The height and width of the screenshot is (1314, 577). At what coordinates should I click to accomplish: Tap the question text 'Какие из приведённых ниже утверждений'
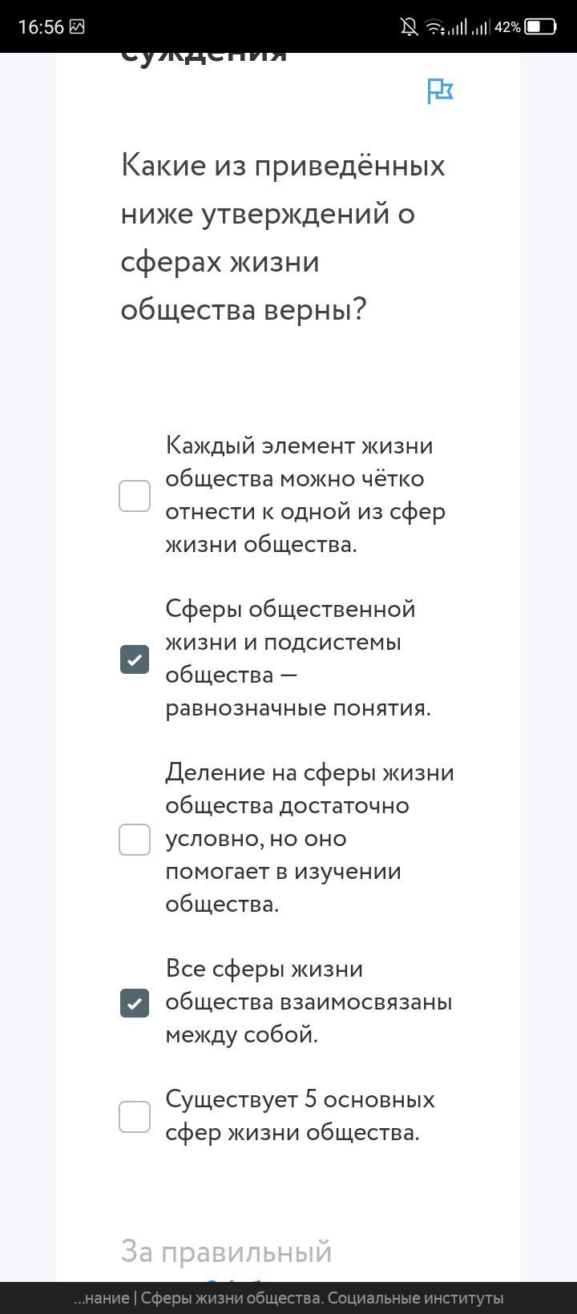283,237
